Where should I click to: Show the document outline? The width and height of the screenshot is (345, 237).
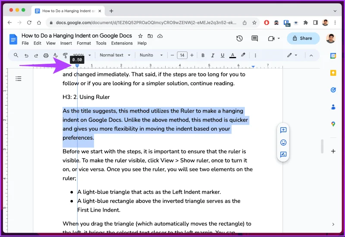coord(19,78)
